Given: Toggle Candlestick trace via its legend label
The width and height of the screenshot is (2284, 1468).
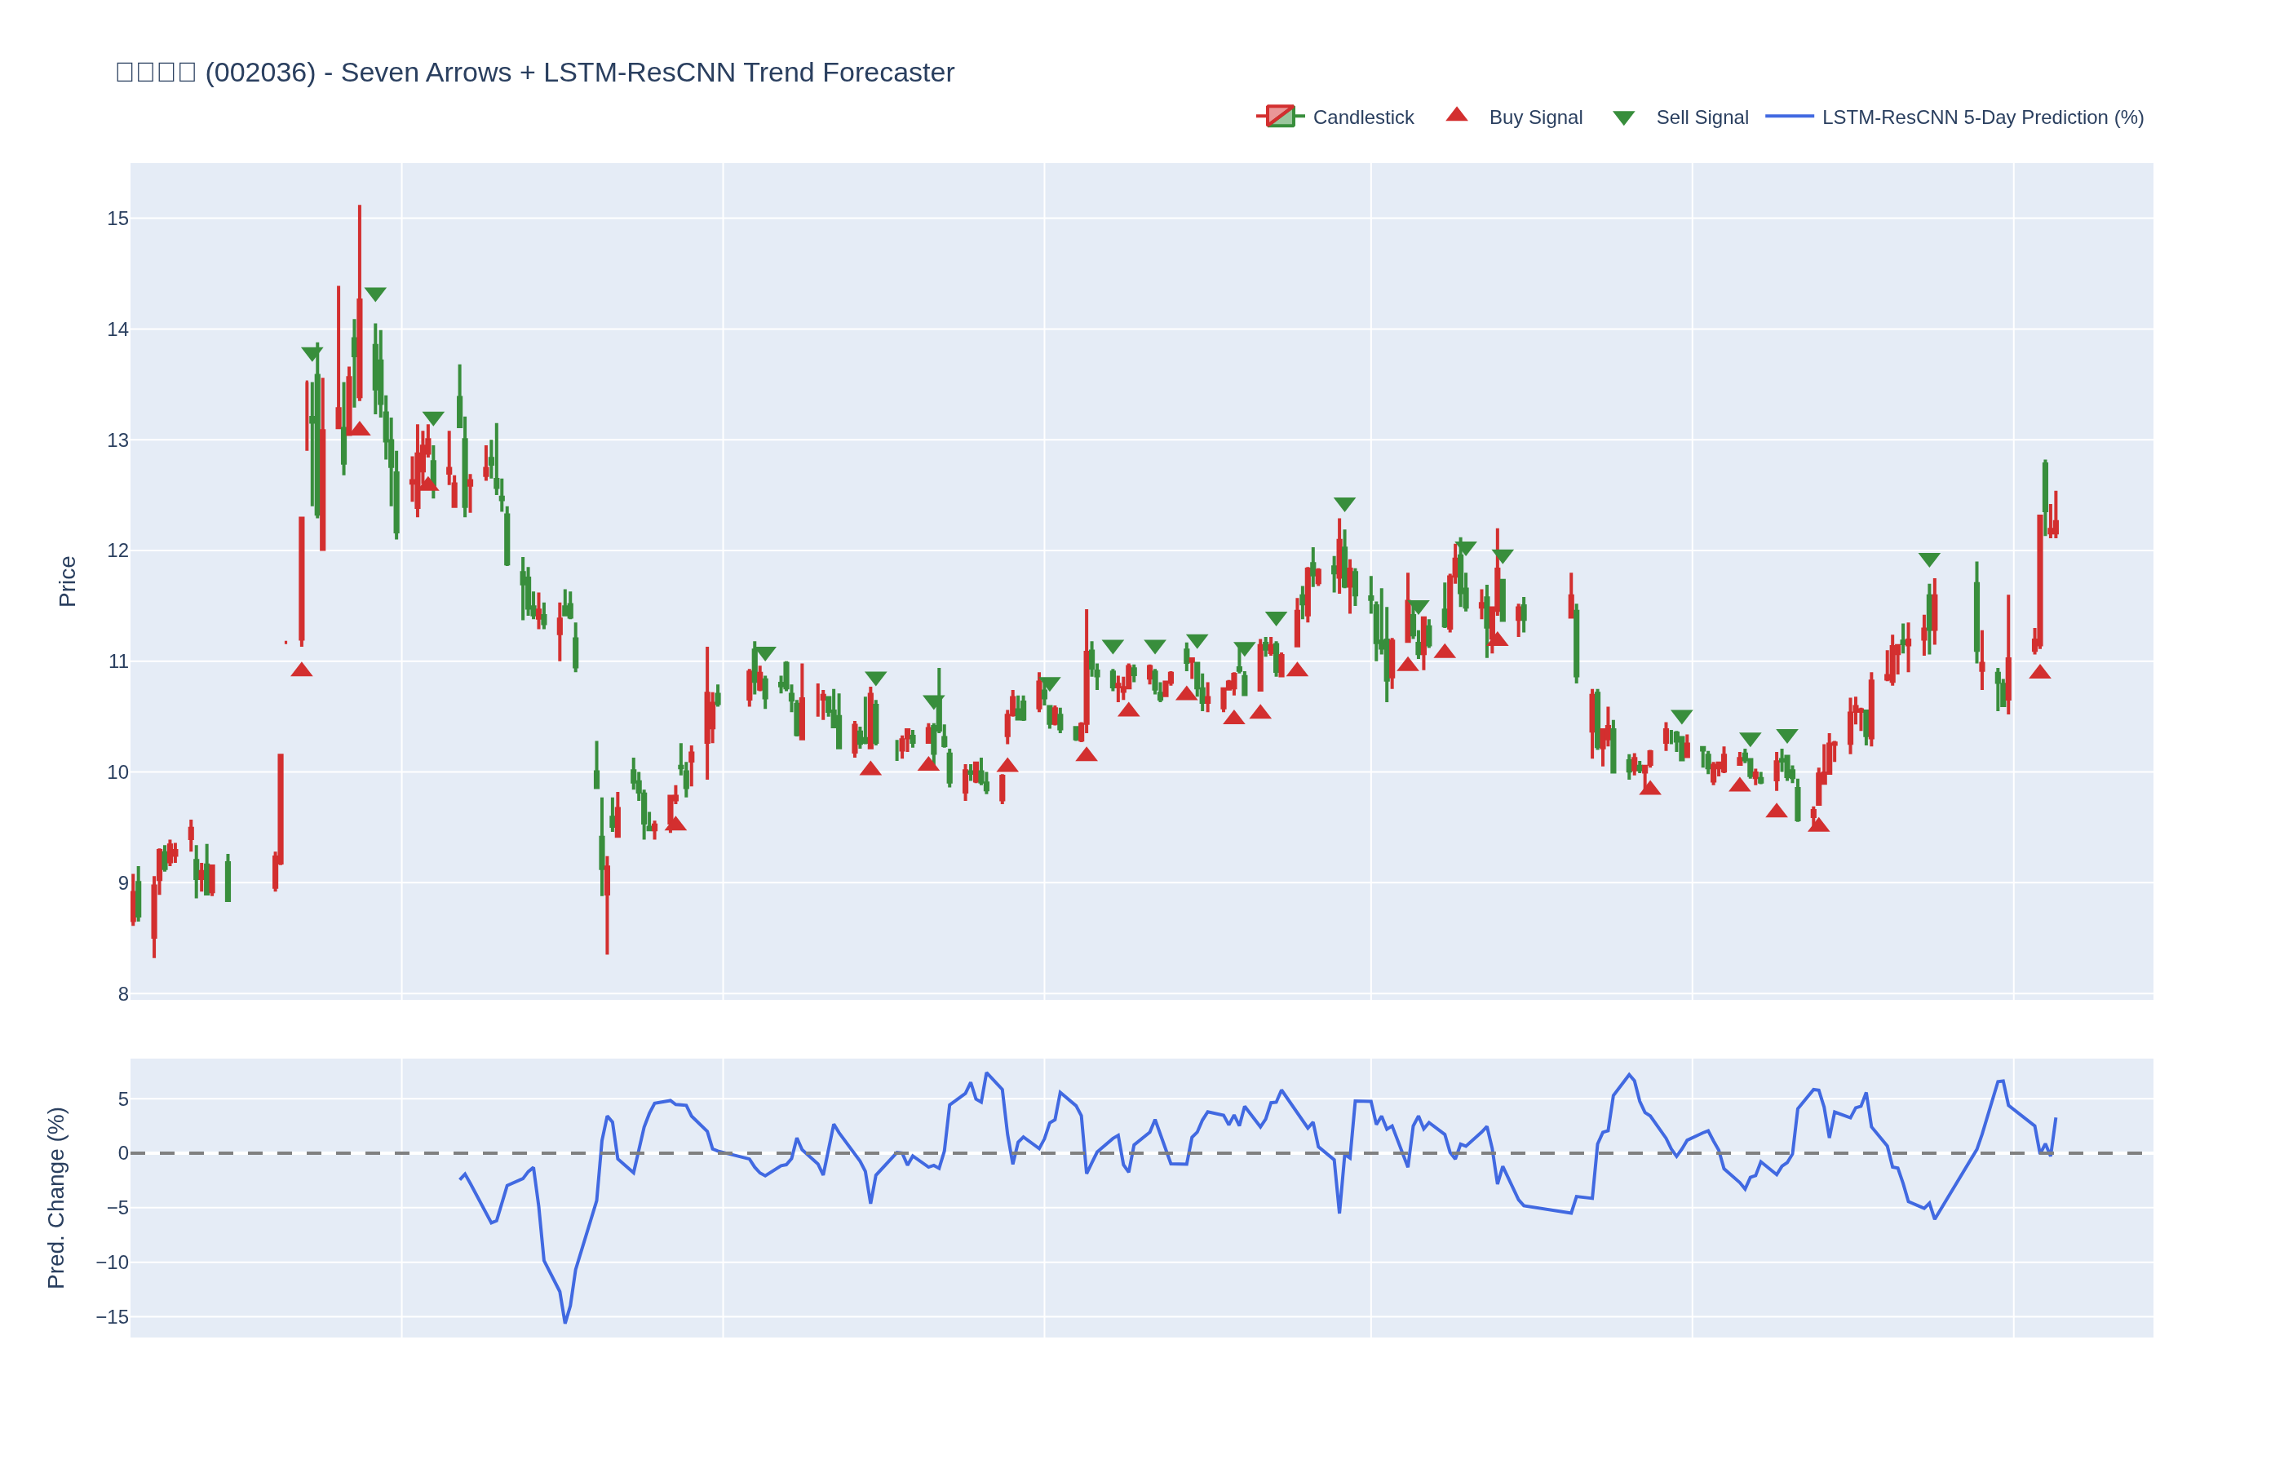Looking at the screenshot, I should click(x=1362, y=117).
